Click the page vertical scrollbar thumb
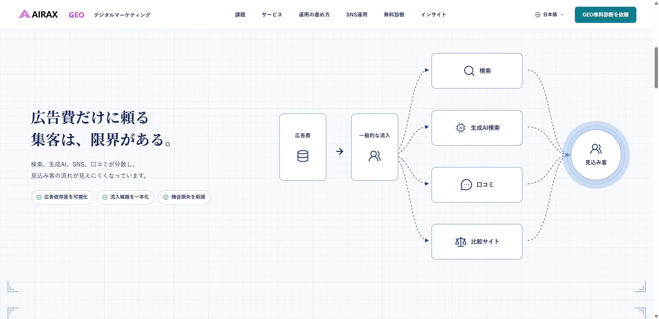Image resolution: width=659 pixels, height=319 pixels. coord(656,68)
